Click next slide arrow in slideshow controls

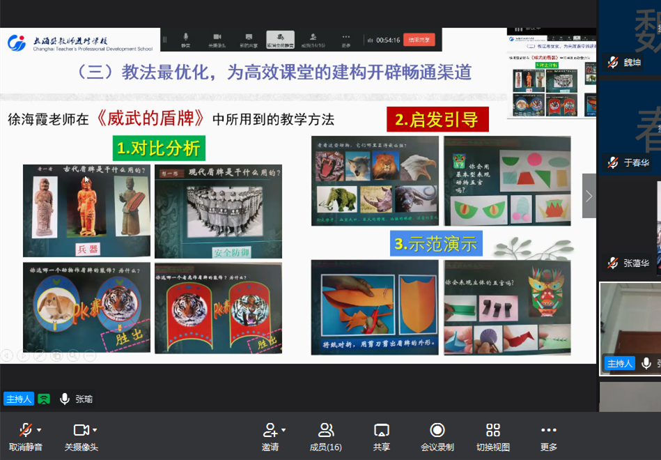[x=23, y=355]
